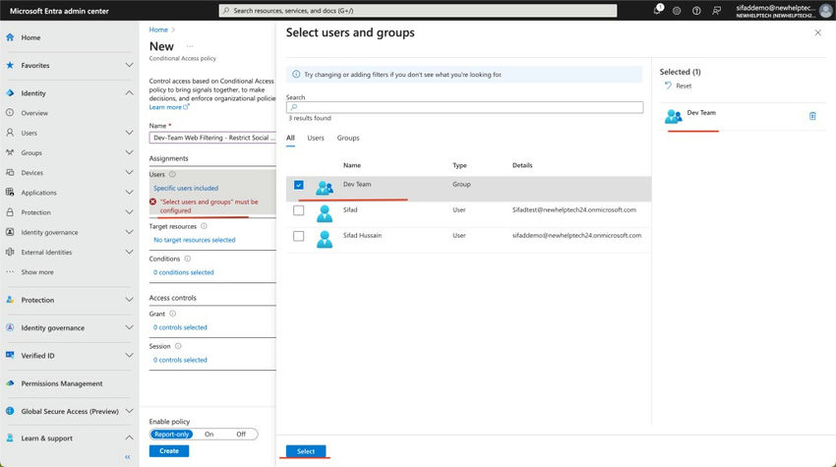The height and width of the screenshot is (467, 836).
Task: Open the Overview info icon item
Action: 10,112
